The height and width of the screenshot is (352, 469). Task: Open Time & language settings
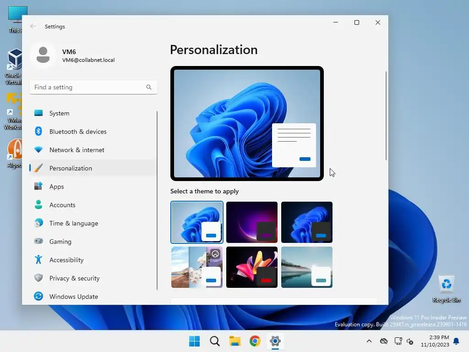click(93, 223)
